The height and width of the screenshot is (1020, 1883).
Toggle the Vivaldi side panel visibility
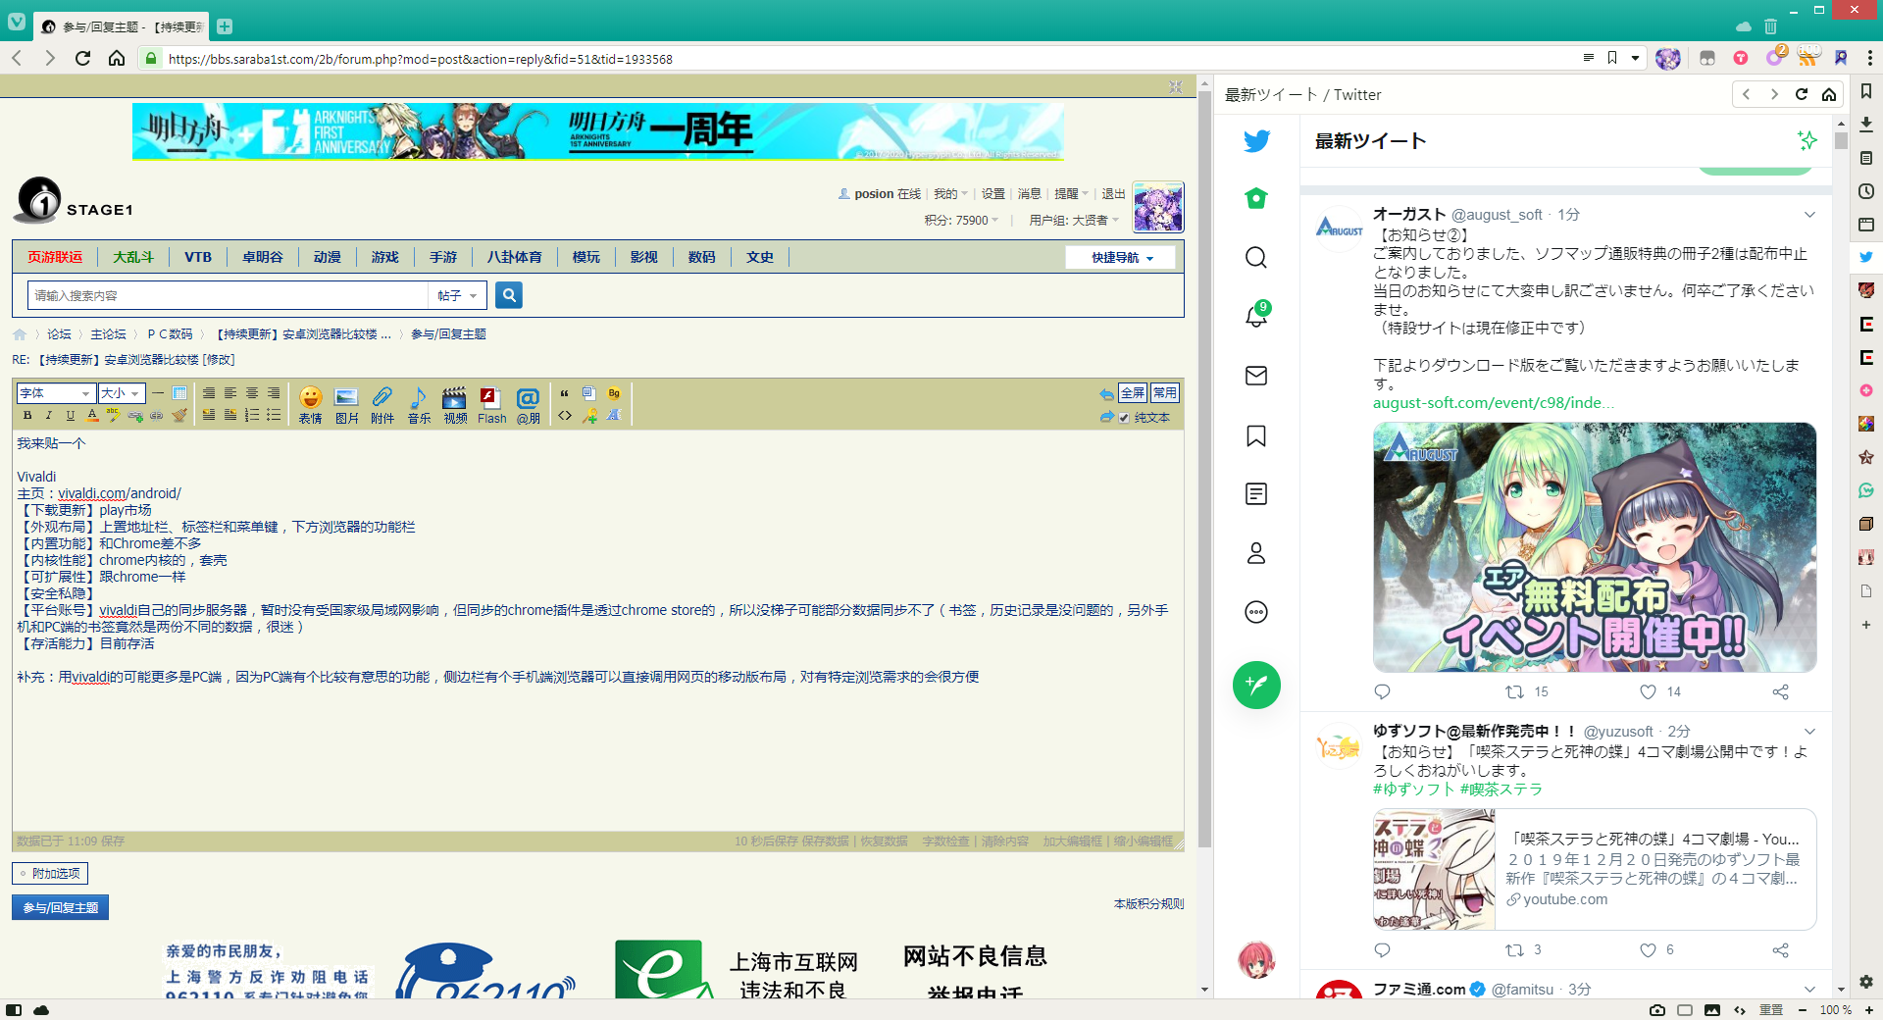tap(14, 1010)
